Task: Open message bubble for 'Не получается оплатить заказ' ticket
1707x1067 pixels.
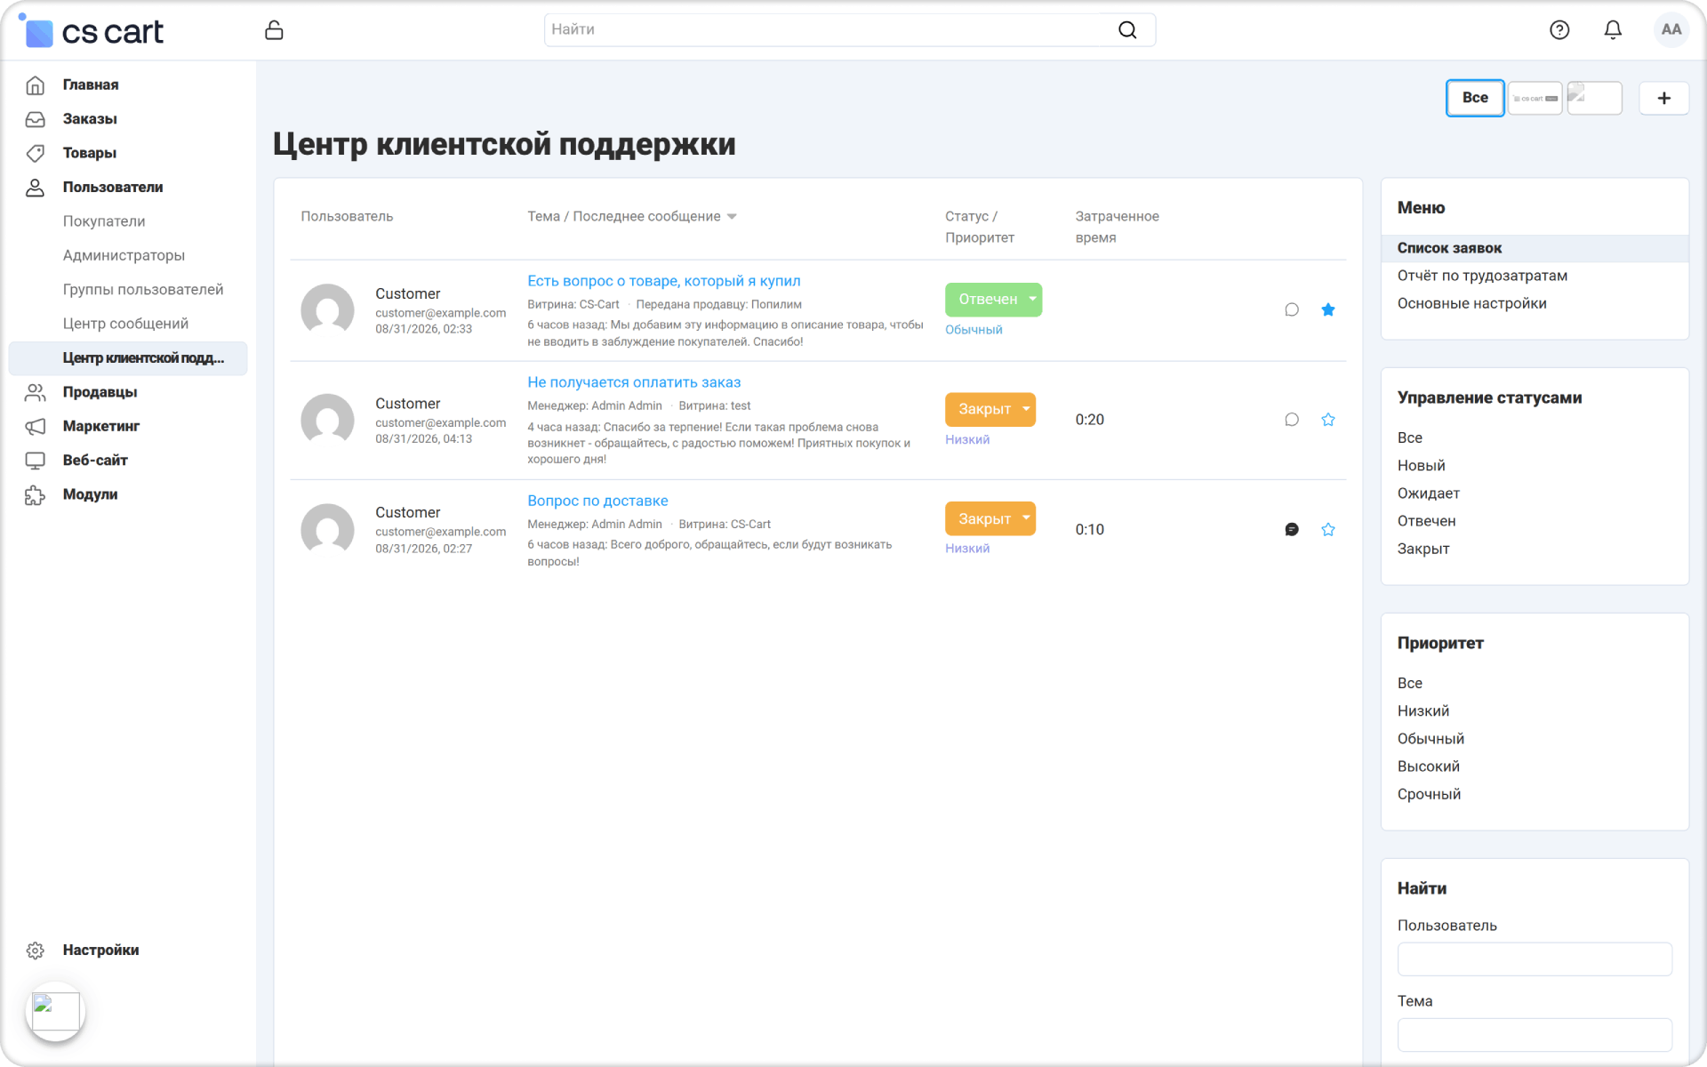Action: pos(1292,420)
